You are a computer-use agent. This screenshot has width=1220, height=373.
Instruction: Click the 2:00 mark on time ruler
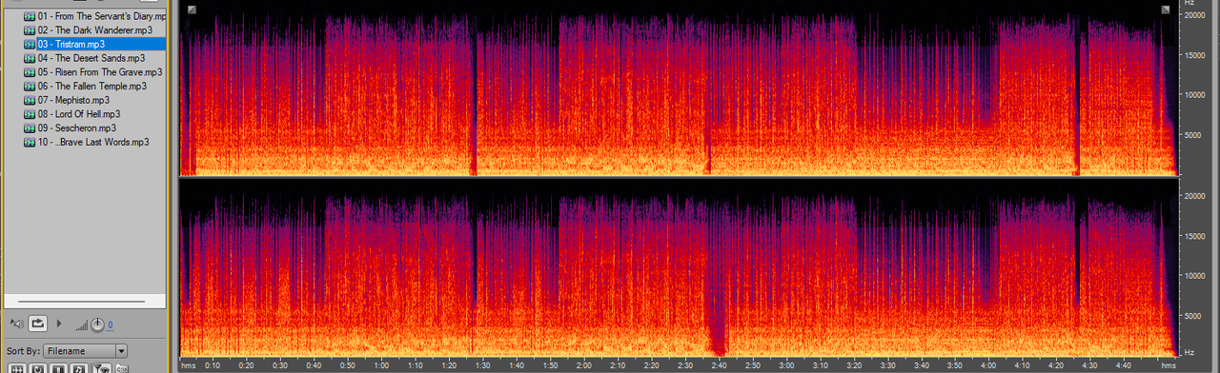[x=584, y=365]
